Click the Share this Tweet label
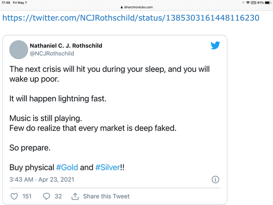 click(106, 196)
